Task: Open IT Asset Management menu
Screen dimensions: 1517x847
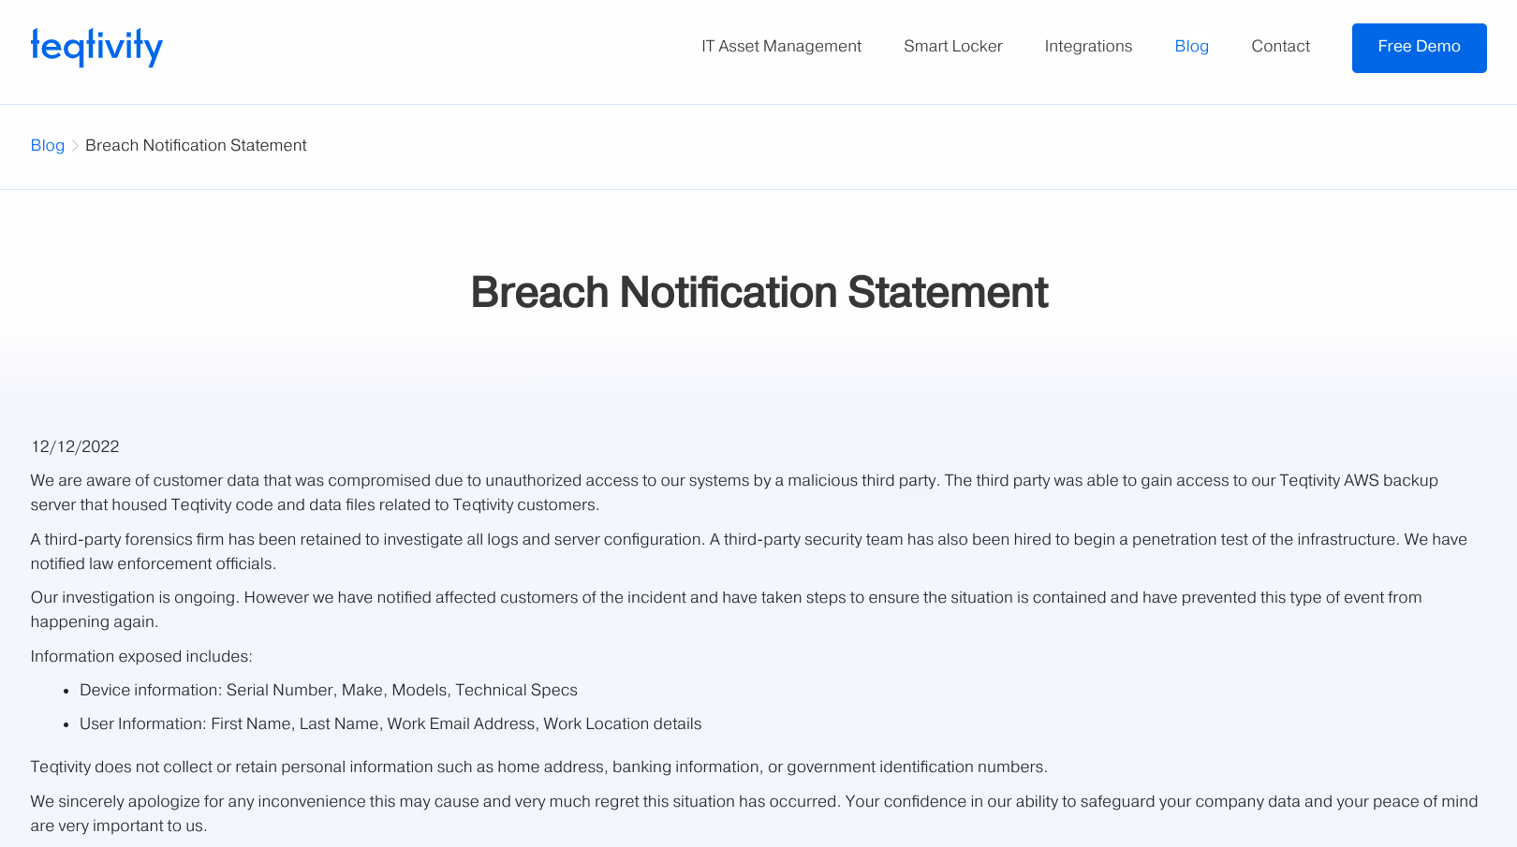Action: pos(781,47)
